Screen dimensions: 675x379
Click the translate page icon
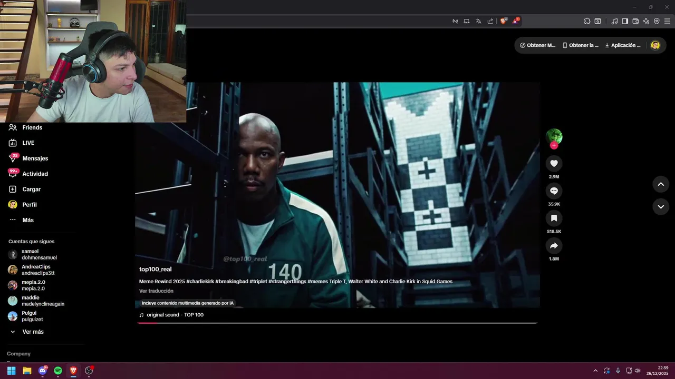[x=478, y=21]
